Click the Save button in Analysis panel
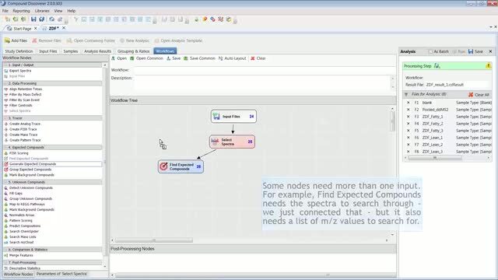The height and width of the screenshot is (280, 498). pyautogui.click(x=475, y=51)
